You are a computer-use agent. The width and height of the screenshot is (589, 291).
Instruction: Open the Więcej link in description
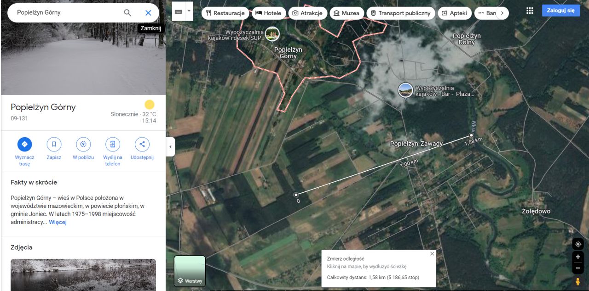click(x=58, y=222)
